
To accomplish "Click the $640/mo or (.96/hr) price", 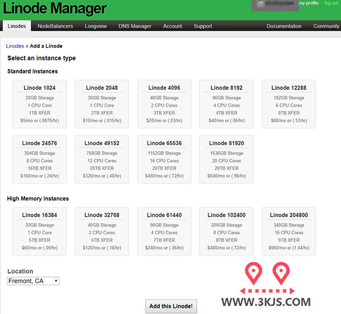I will tap(227, 176).
